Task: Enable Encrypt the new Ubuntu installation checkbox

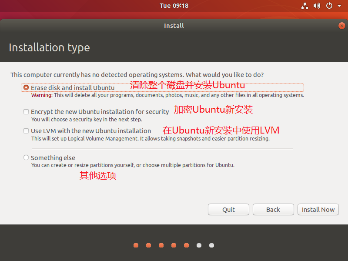Action: coord(26,112)
